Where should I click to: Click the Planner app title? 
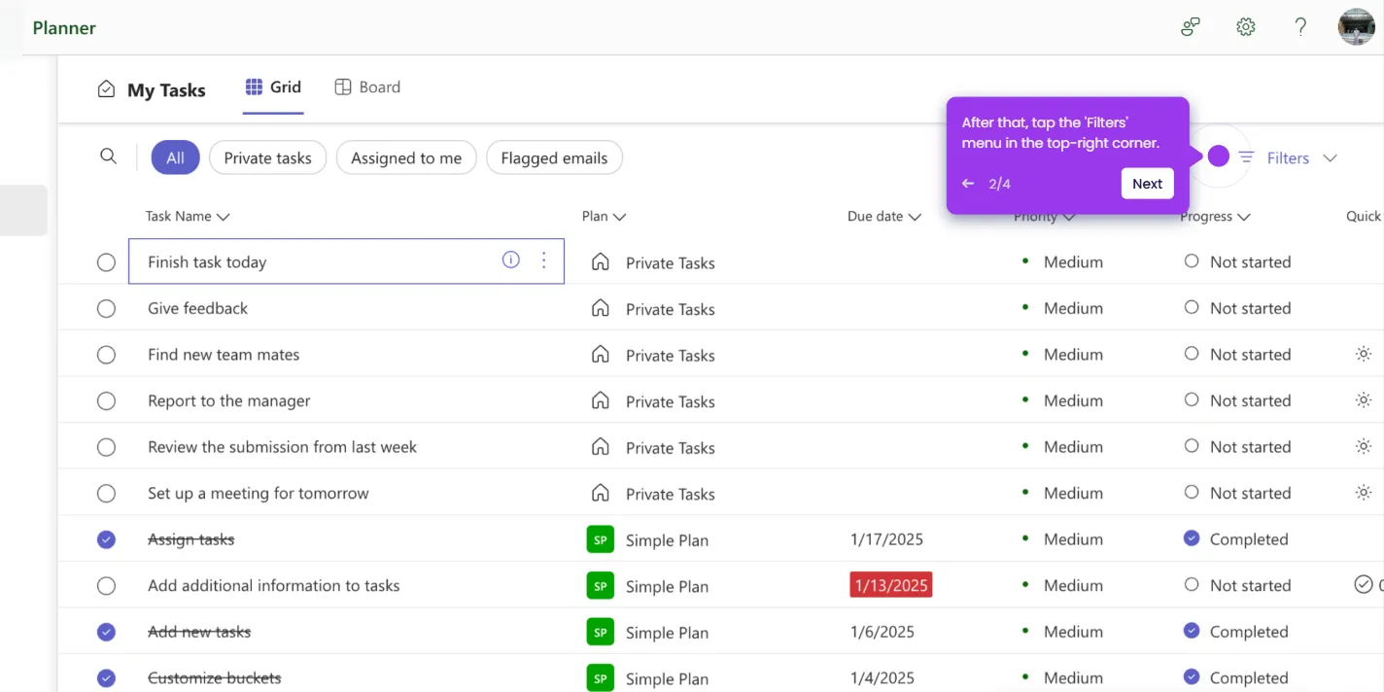pos(64,27)
